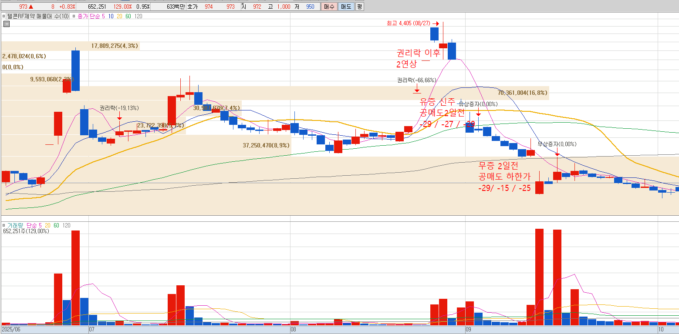Click the 권리락(-66.66%) event marker
Screen dimensions: 679x334
point(416,80)
